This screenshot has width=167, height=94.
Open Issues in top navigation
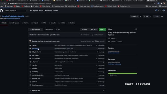tap(41, 11)
